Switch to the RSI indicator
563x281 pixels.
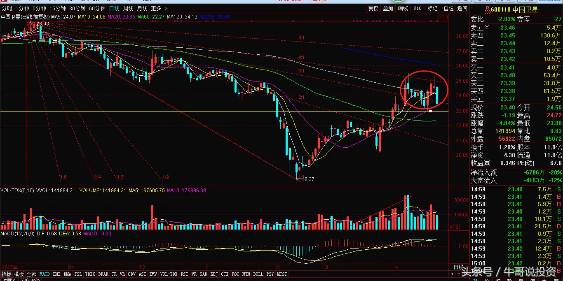pos(184,274)
